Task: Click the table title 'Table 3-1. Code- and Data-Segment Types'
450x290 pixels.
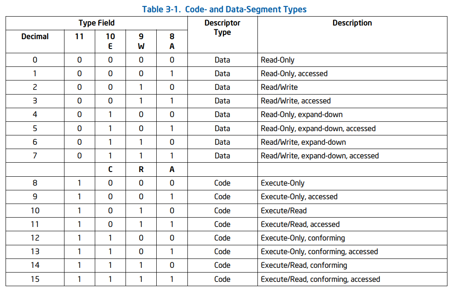Action: click(224, 9)
